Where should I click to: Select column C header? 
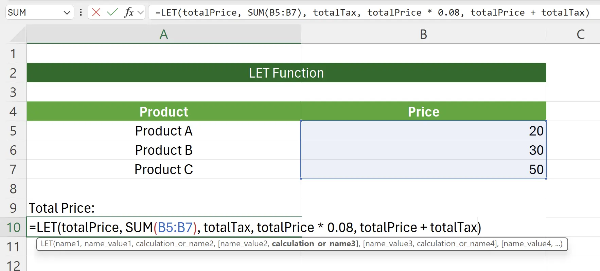(581, 34)
